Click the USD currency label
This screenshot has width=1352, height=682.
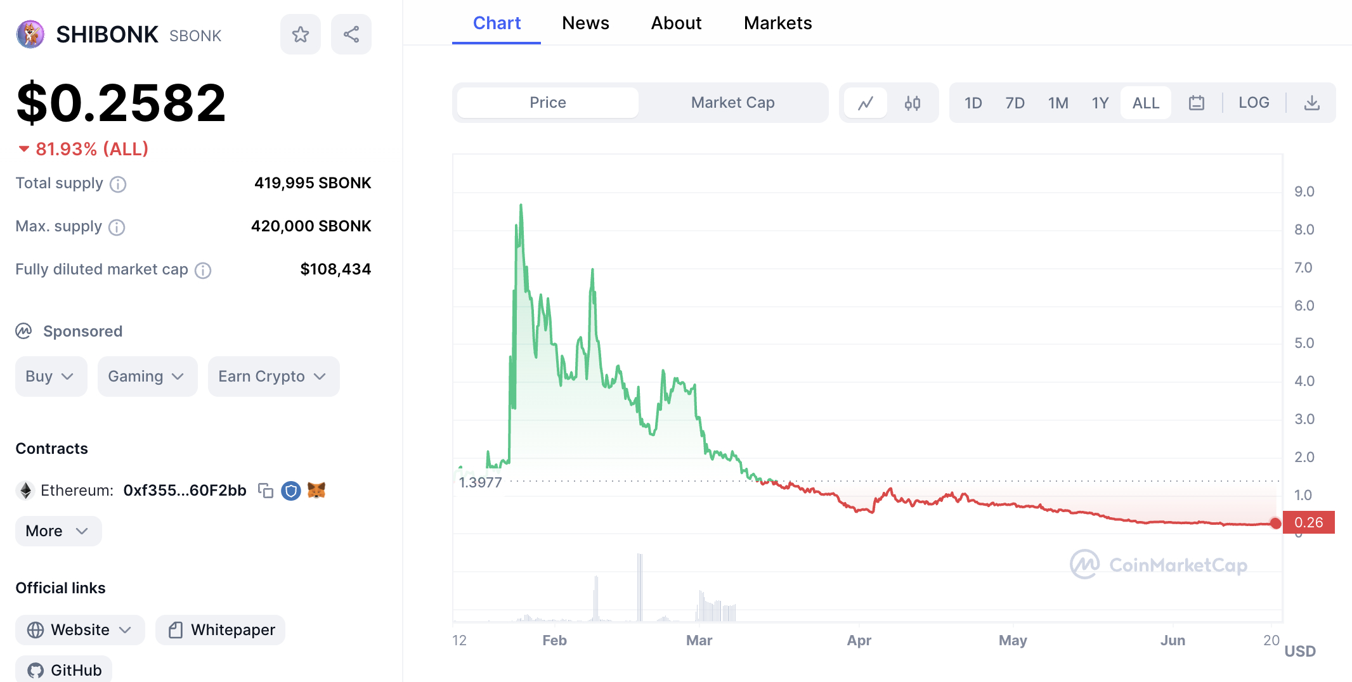[x=1300, y=651]
